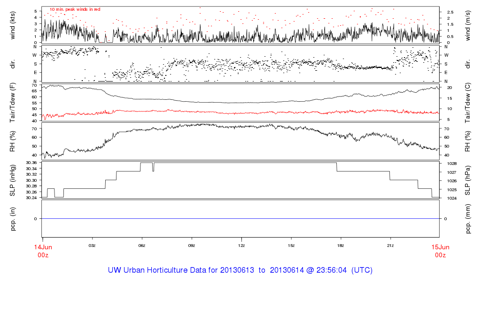Click the blue zero precipitation line
The width and height of the screenshot is (481, 328).
tap(240, 219)
